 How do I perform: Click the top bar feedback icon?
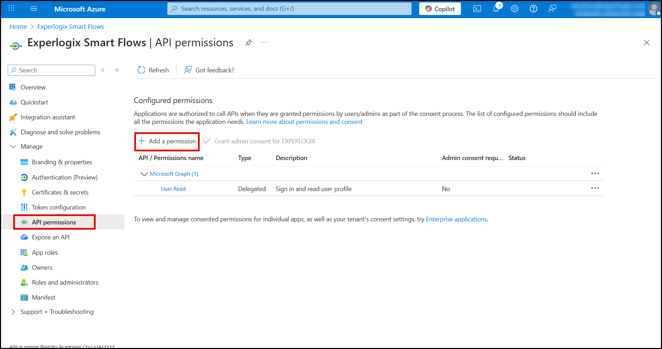pyautogui.click(x=552, y=9)
